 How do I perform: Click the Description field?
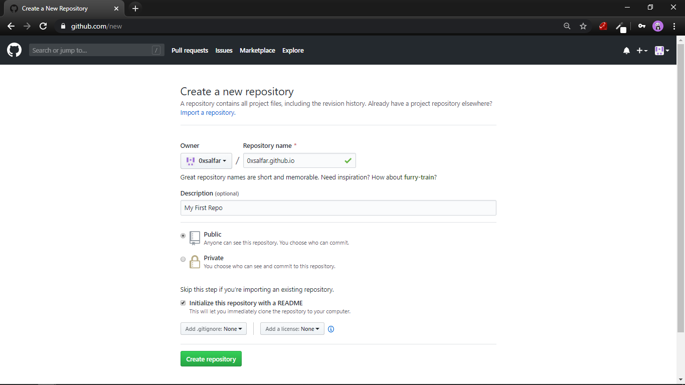(338, 208)
